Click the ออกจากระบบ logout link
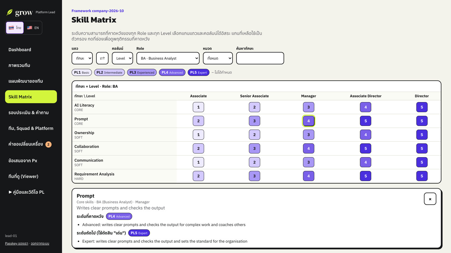Image resolution: width=451 pixels, height=253 pixels. tap(40, 243)
